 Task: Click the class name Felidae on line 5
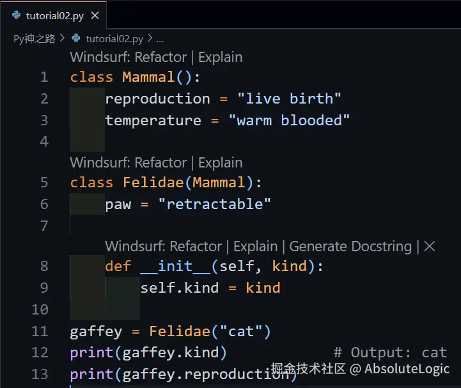153,183
